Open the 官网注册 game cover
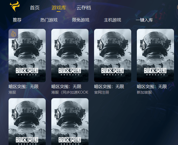178x145 pixels. tap(113, 55)
